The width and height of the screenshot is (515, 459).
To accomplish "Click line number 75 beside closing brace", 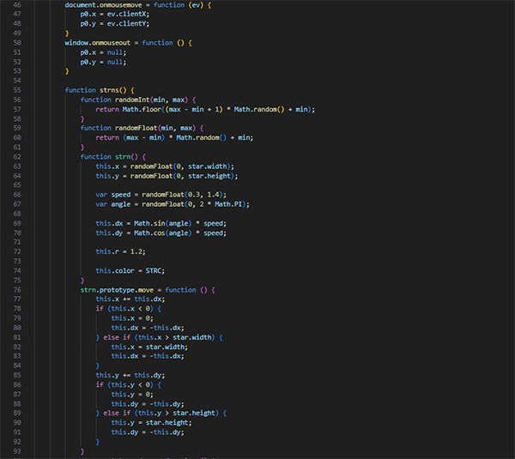I will 17,281.
